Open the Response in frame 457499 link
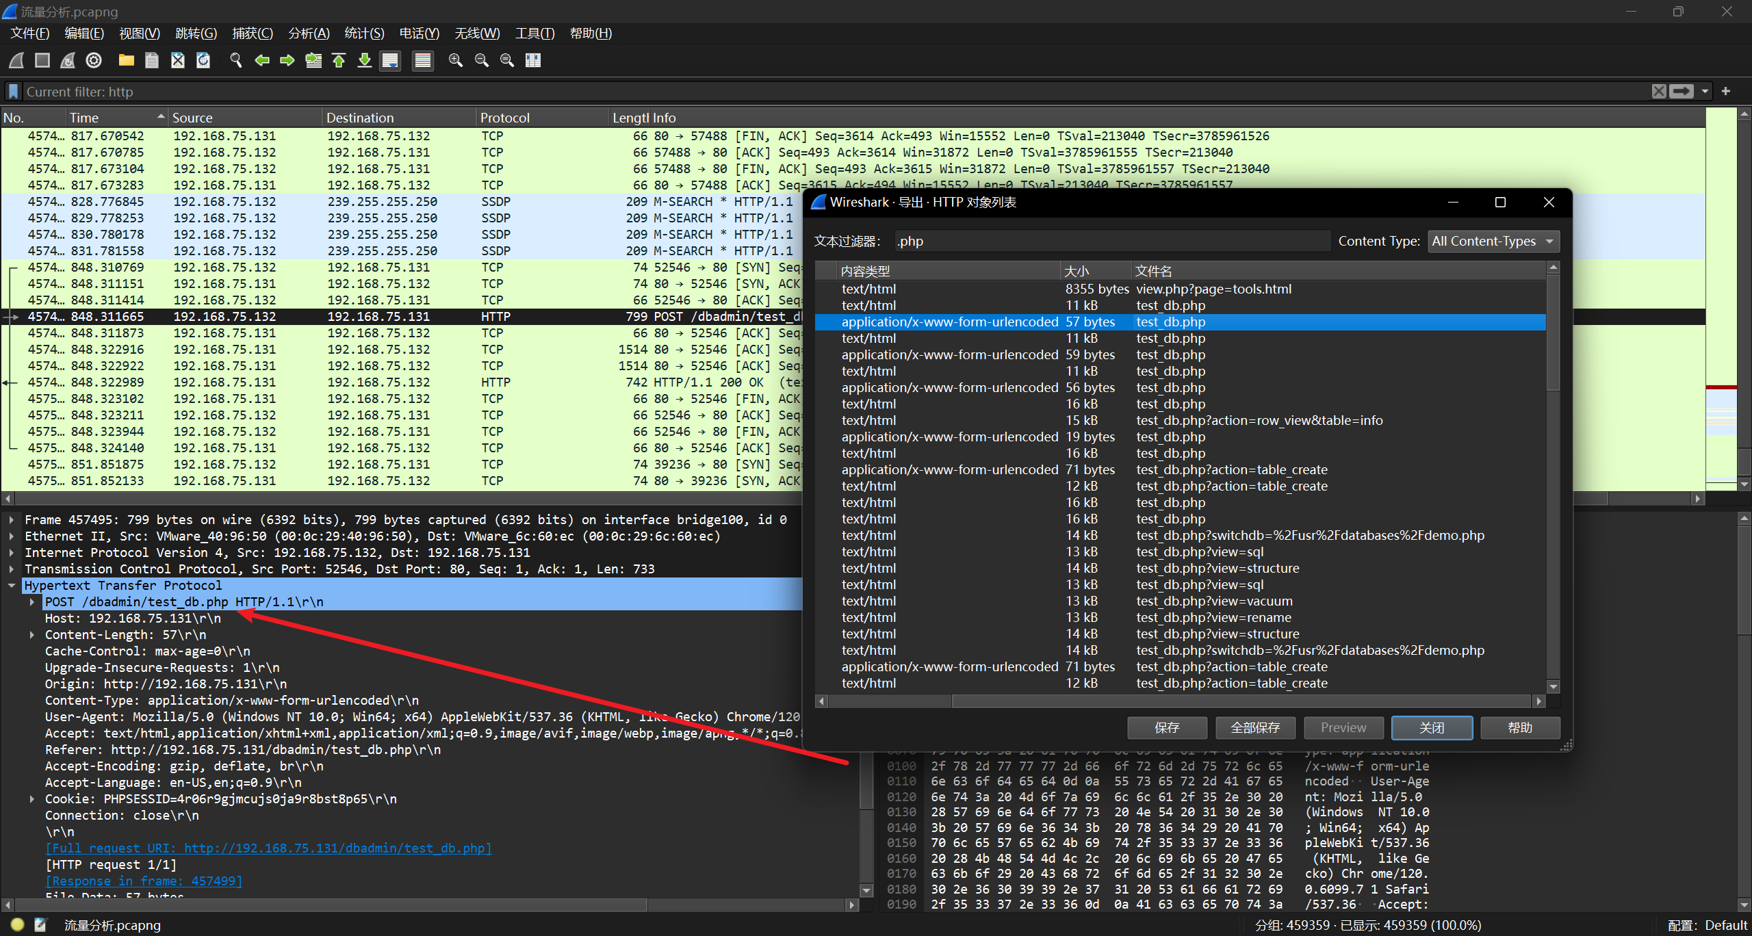Viewport: 1752px width, 936px height. pos(144,881)
